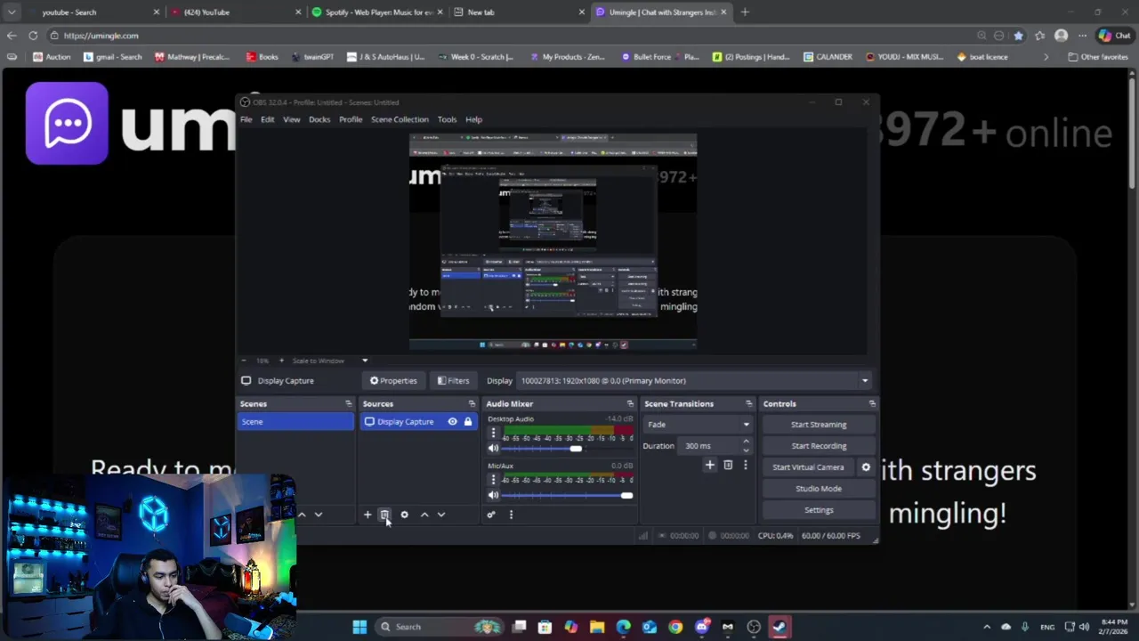Toggle Studio Mode in OBS
1139x641 pixels.
coord(819,489)
